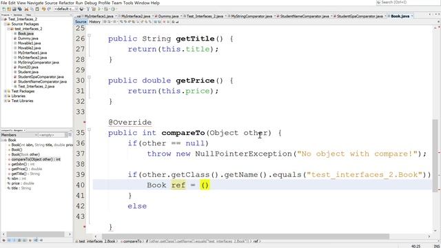The width and height of the screenshot is (441, 248).
Task: Click the search magnifier icon in Search box
Action: click(x=378, y=2)
